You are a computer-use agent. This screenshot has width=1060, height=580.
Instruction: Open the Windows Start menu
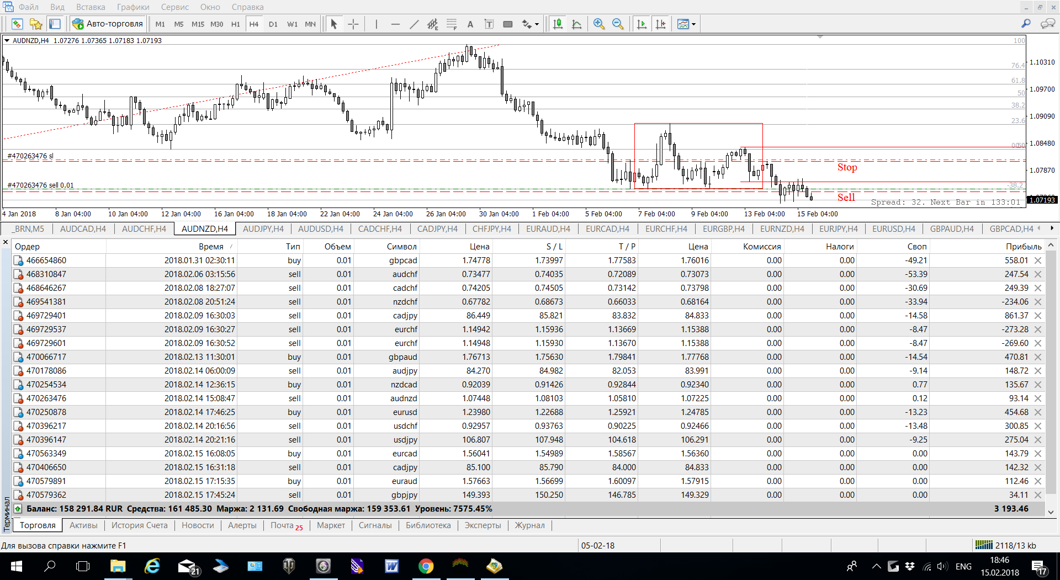(x=16, y=566)
